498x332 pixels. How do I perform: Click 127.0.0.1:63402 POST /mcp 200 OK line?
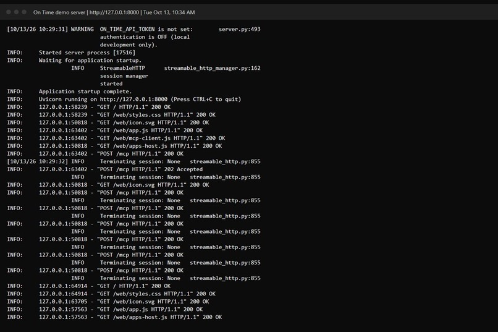point(95,154)
